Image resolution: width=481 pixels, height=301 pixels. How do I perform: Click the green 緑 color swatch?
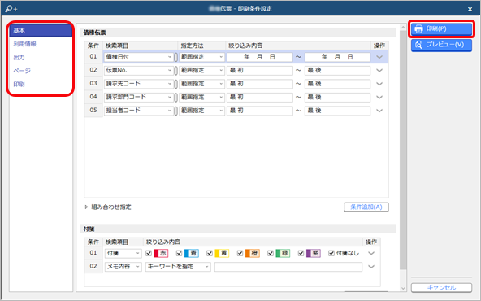[283, 253]
